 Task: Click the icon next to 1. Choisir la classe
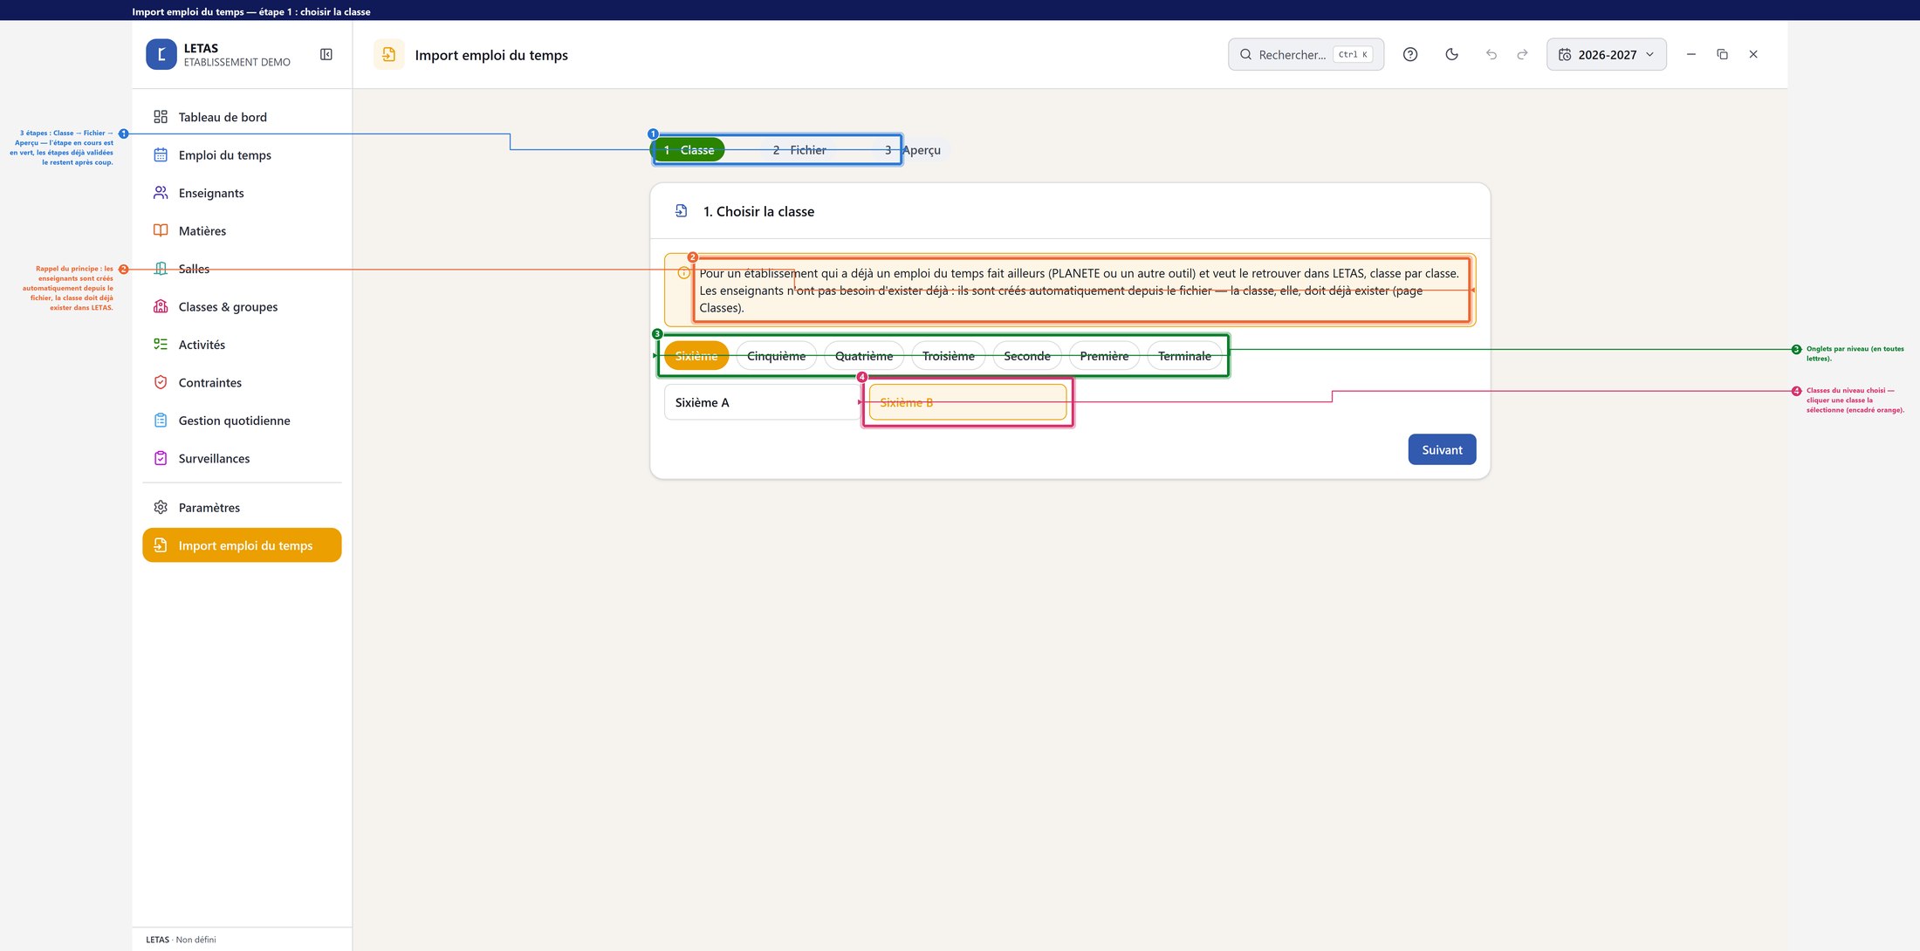click(x=682, y=211)
